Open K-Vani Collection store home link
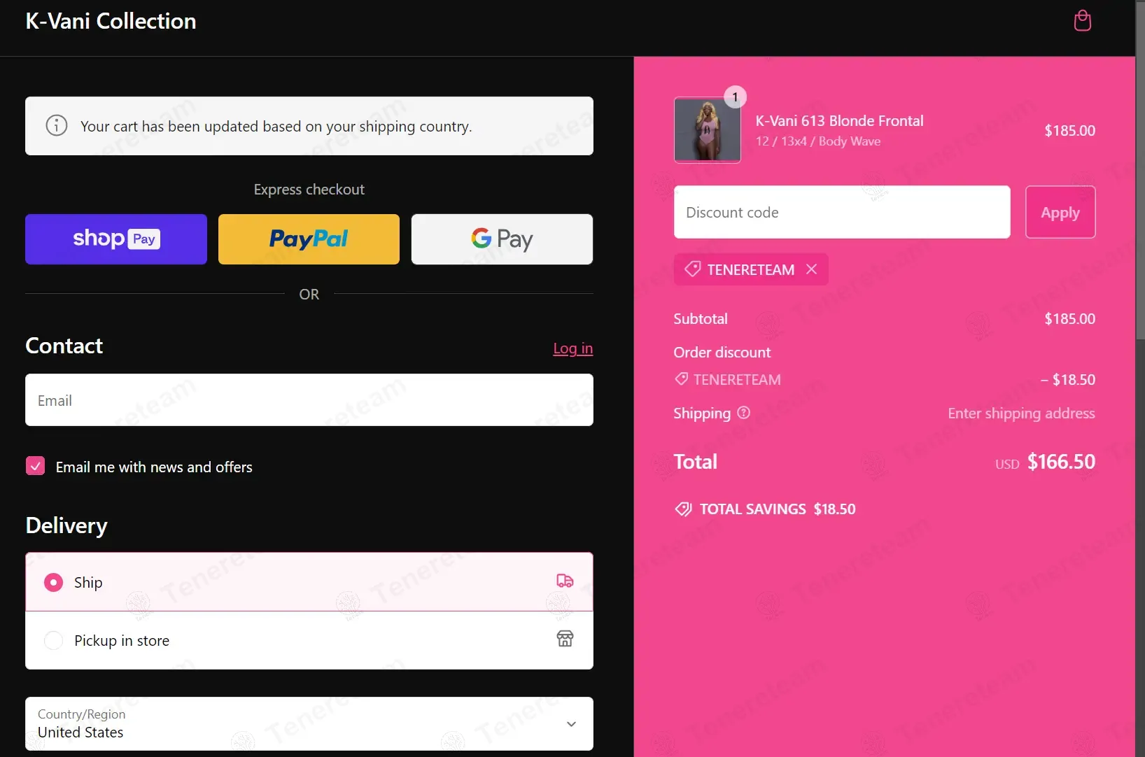Screen dimensions: 1145x757 (x=111, y=21)
